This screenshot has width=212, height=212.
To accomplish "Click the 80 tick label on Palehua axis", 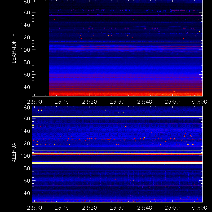I will pos(27,168).
